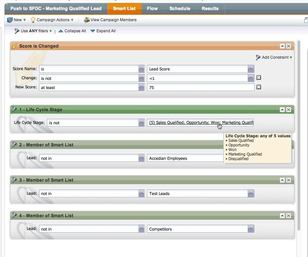The height and width of the screenshot is (257, 308).
Task: Click View Campaign Members button
Action: tap(110, 20)
